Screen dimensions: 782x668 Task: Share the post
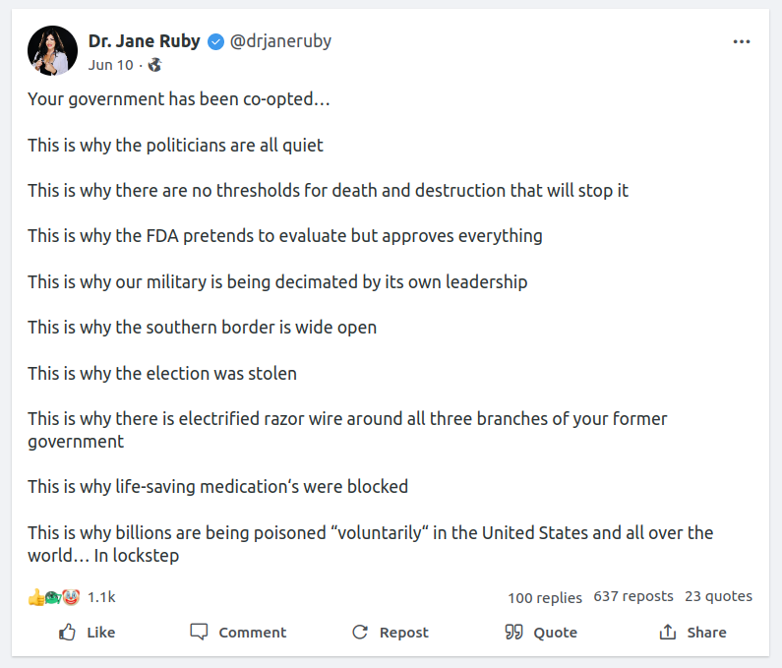tap(692, 633)
